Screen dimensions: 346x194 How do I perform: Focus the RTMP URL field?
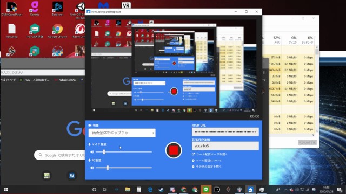pos(225,132)
